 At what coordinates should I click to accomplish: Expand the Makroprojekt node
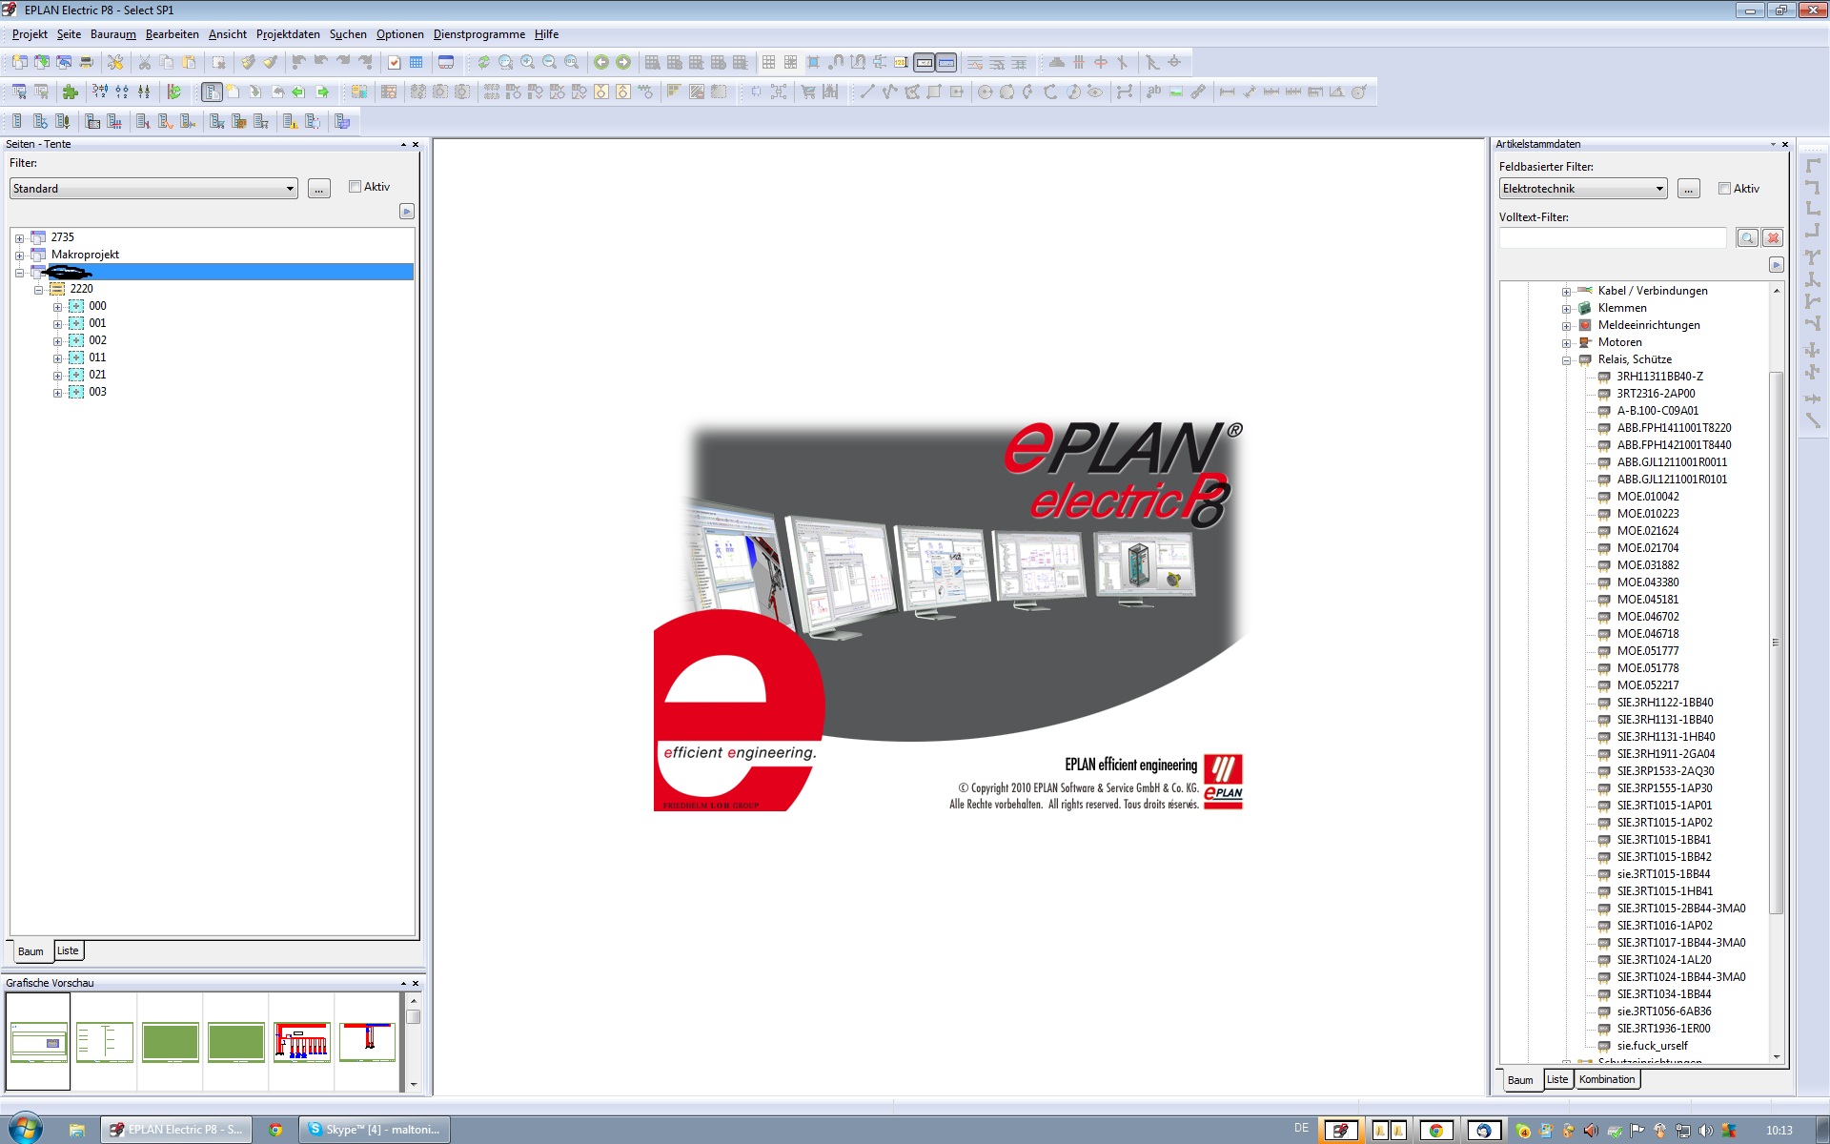pyautogui.click(x=19, y=255)
